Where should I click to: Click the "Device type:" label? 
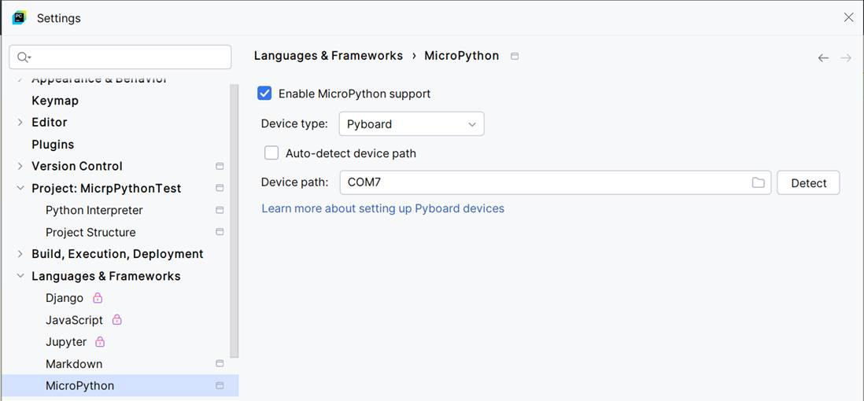[x=294, y=124]
